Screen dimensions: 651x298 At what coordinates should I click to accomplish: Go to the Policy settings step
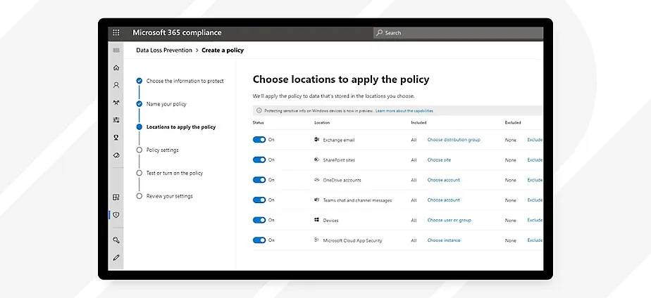162,150
